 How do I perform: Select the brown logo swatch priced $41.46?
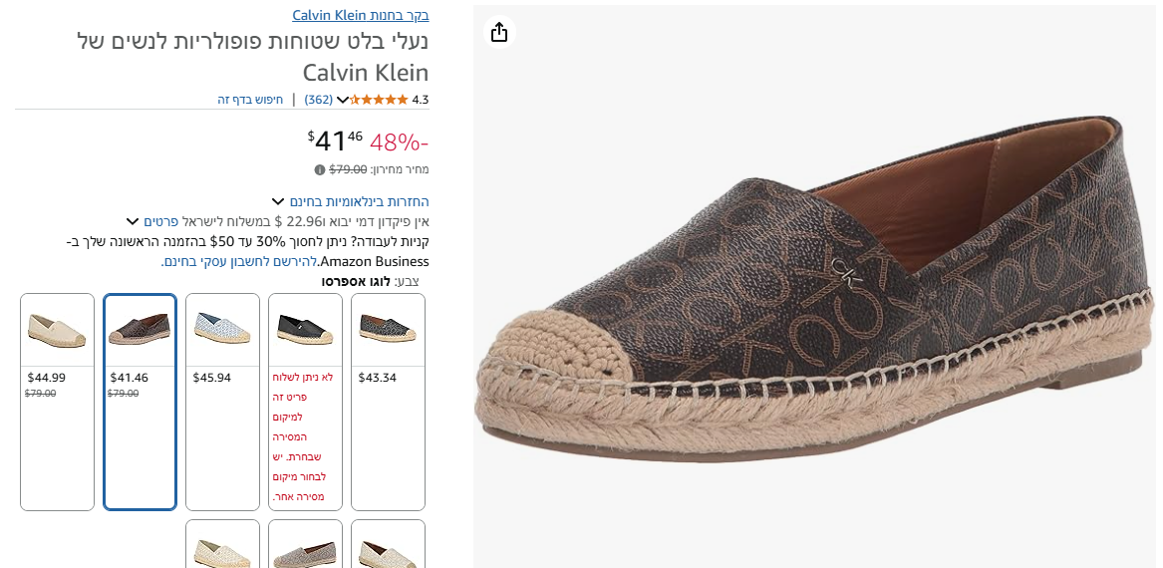pos(140,331)
